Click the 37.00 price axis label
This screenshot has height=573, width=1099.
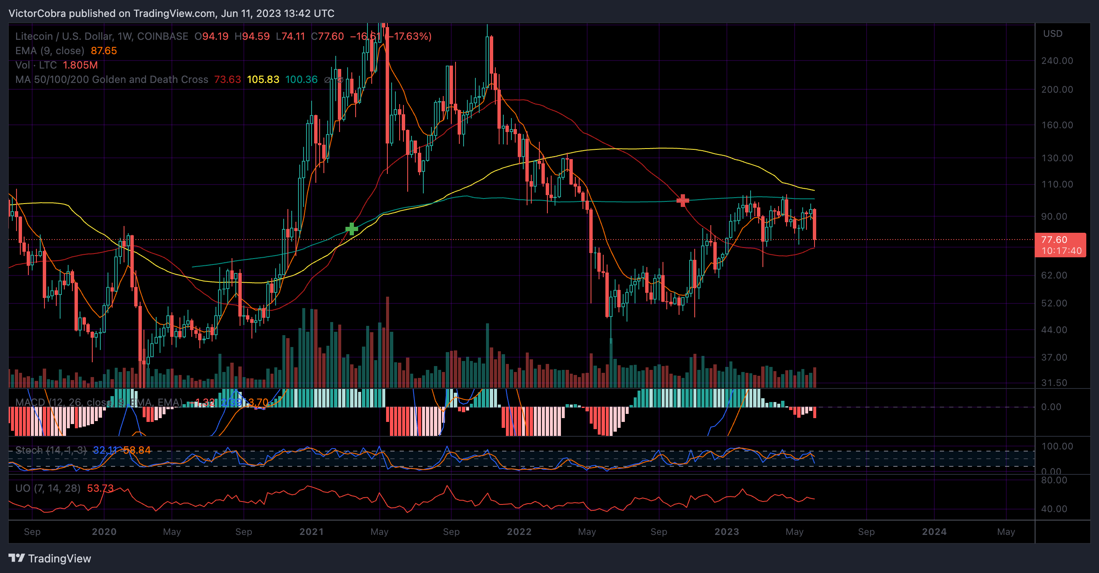(x=1054, y=357)
